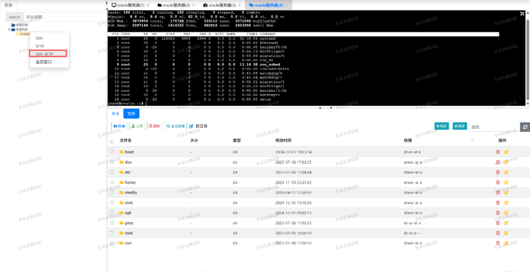Click 同步 button with up arrows

tap(460, 126)
